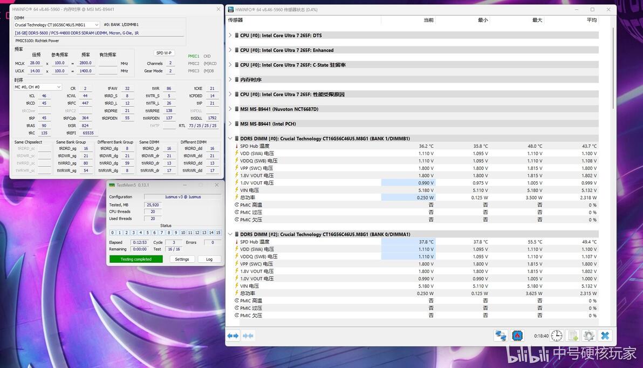643x368 pixels.
Task: Click TestMem5 status cell 8
Action: (x=168, y=233)
